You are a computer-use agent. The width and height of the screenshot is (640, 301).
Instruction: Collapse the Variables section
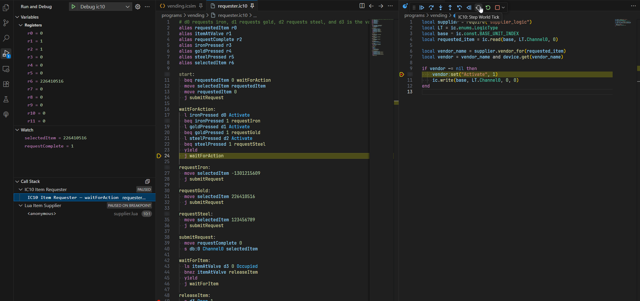pyautogui.click(x=17, y=17)
